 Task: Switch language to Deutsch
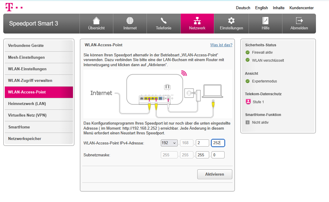(243, 8)
